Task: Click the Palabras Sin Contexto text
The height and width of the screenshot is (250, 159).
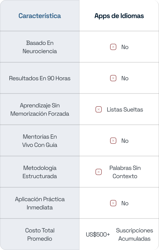Action: (125, 172)
